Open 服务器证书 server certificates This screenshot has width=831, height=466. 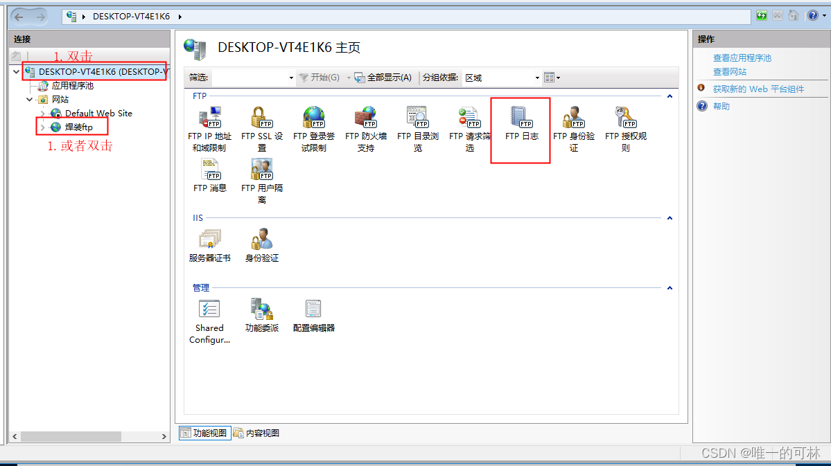click(210, 246)
